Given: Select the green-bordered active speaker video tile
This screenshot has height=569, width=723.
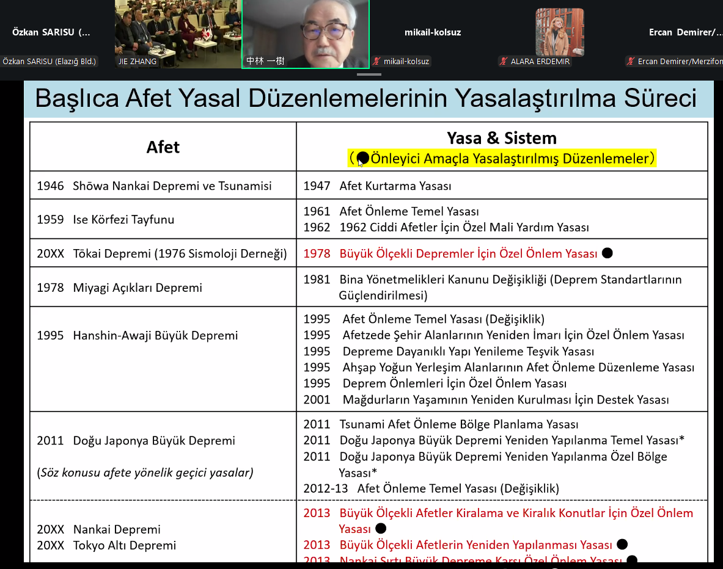Looking at the screenshot, I should click(306, 34).
